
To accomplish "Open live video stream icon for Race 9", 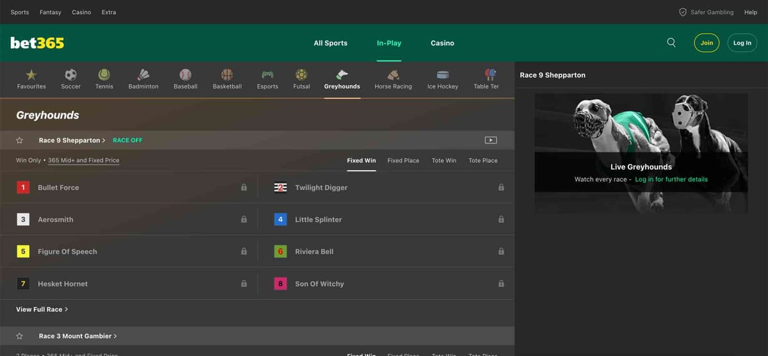I will point(491,140).
